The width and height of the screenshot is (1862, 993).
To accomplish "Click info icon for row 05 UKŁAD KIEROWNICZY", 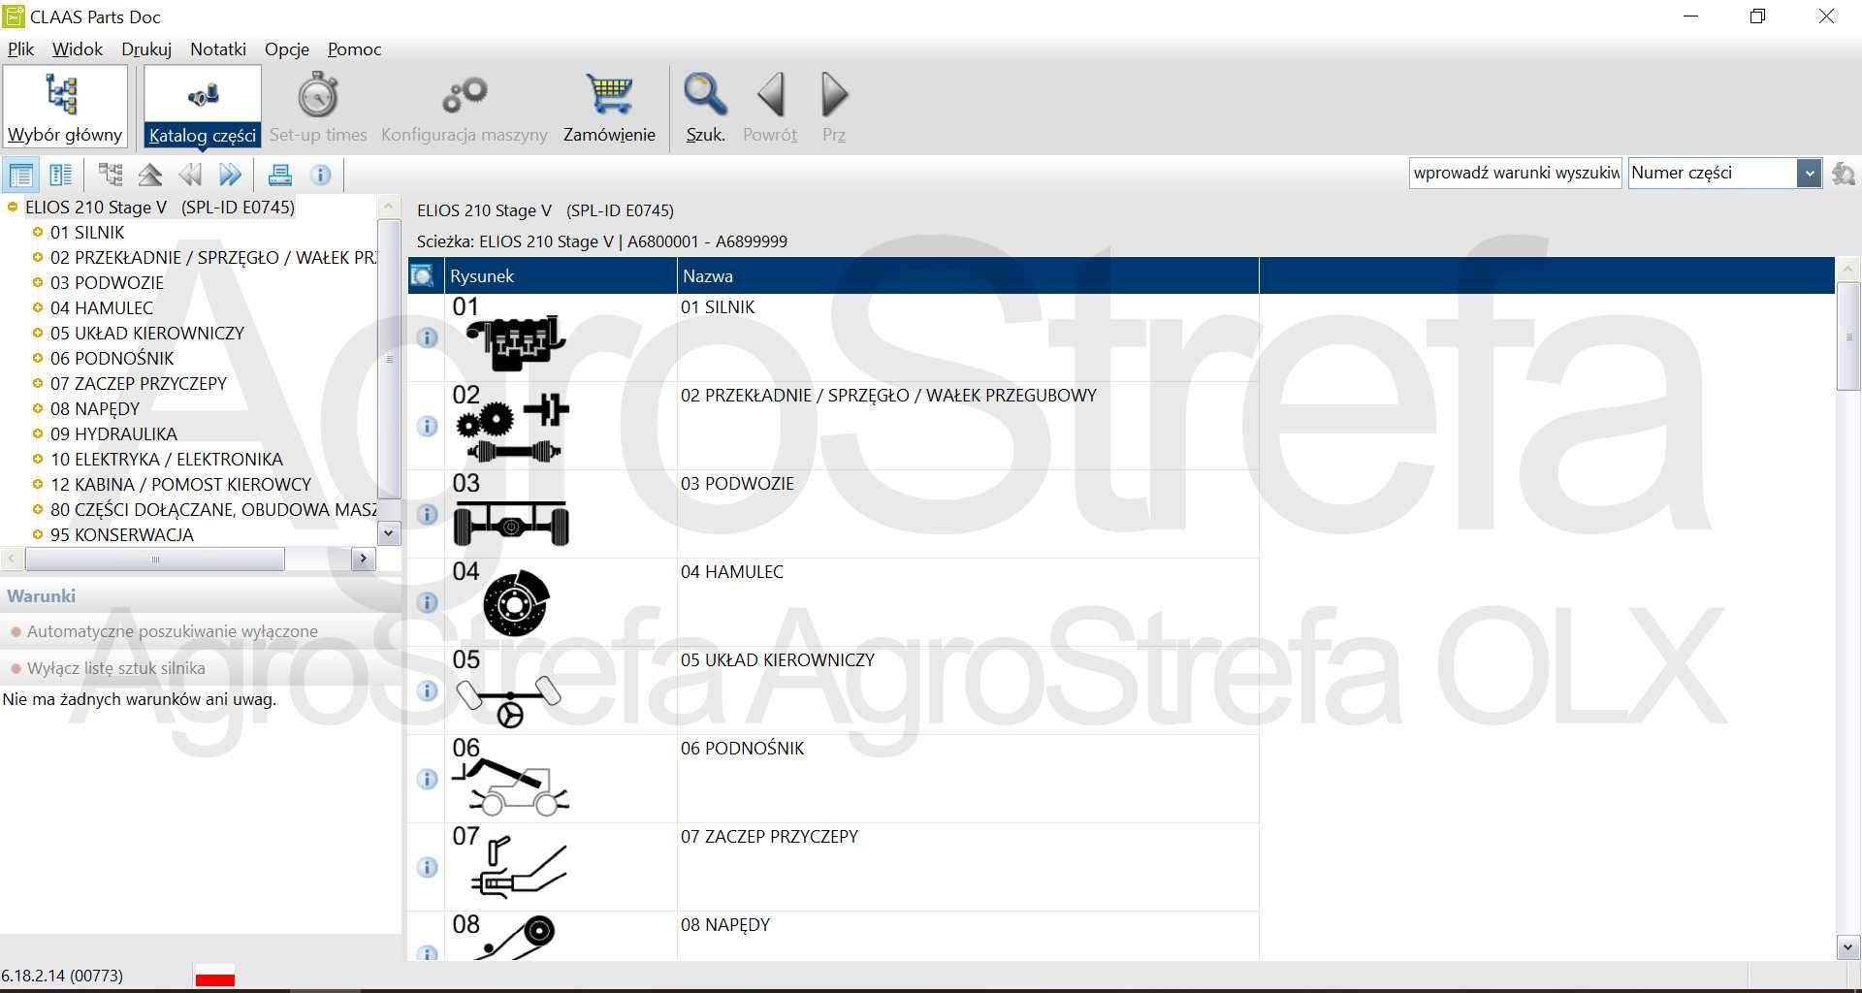I will coord(428,690).
